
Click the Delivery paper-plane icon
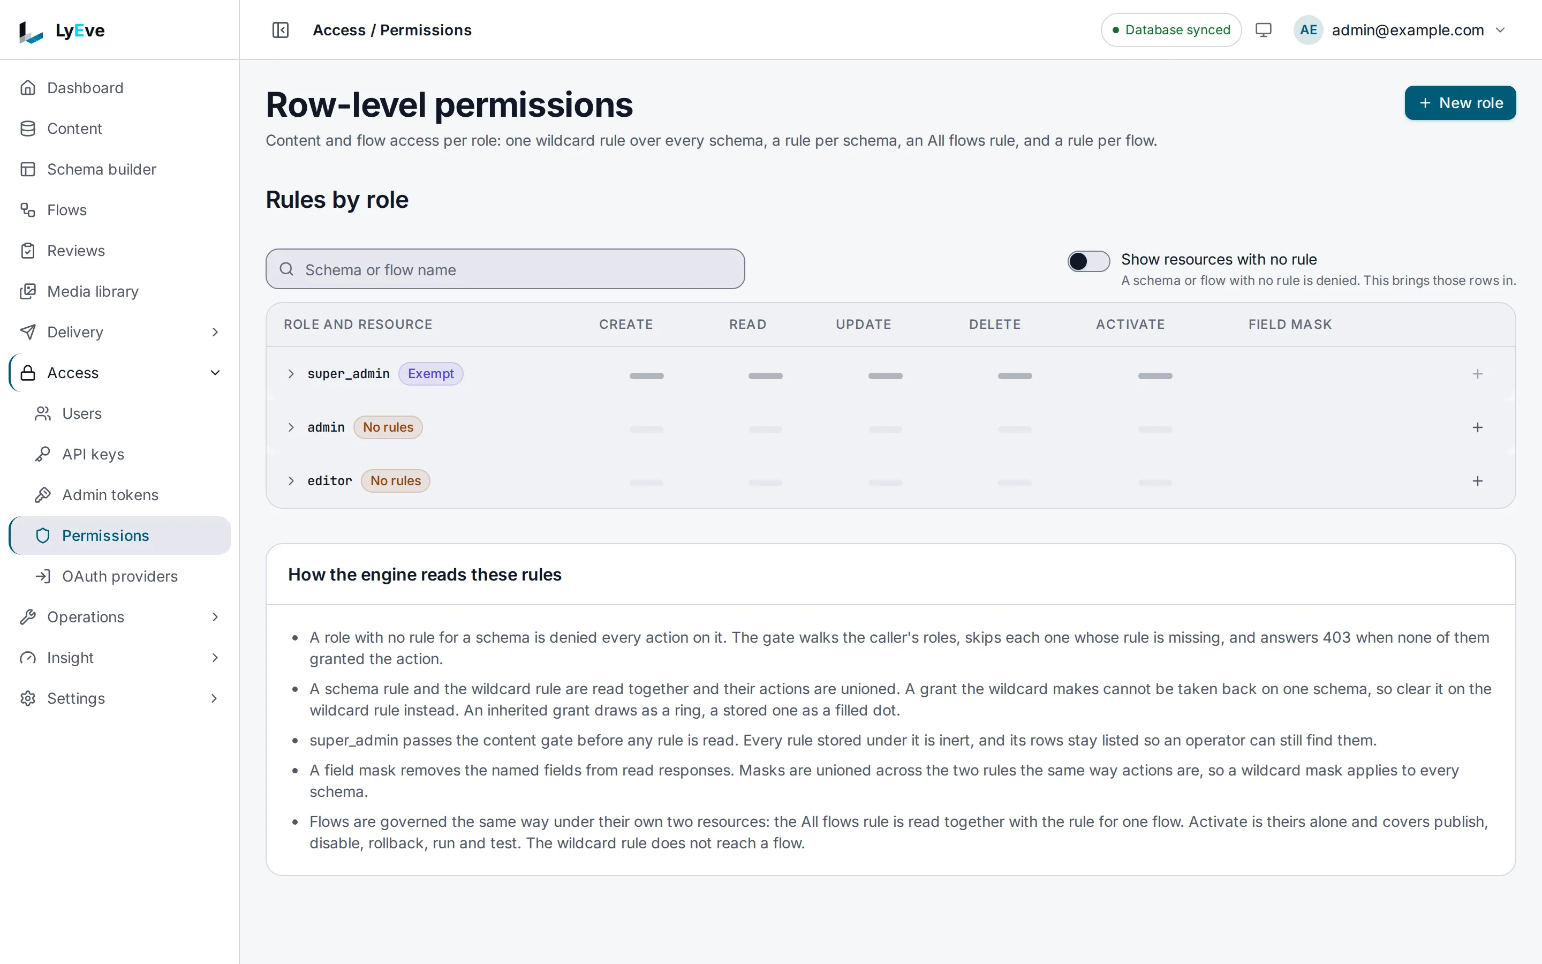pyautogui.click(x=28, y=332)
